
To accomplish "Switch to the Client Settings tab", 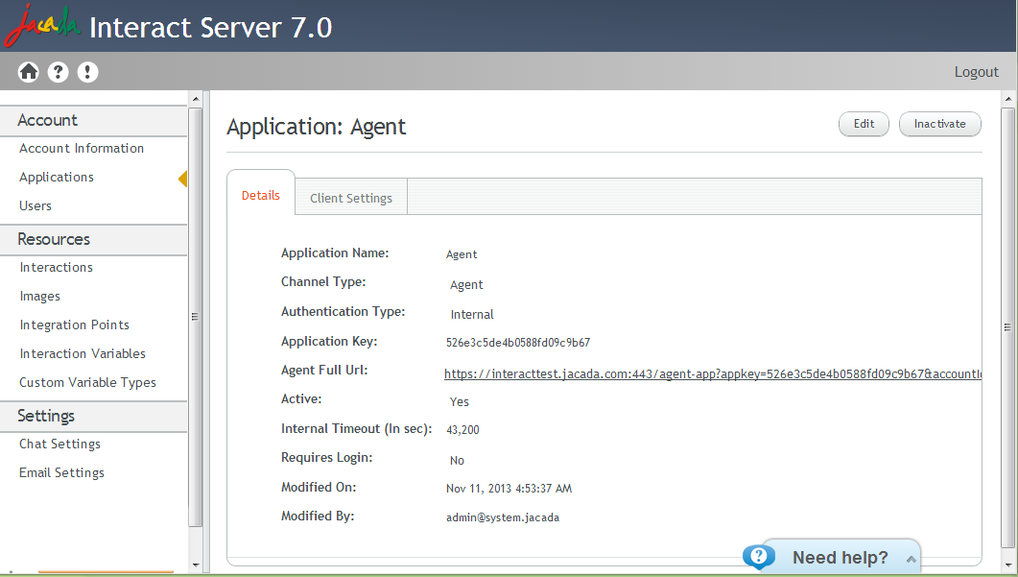I will pos(351,198).
